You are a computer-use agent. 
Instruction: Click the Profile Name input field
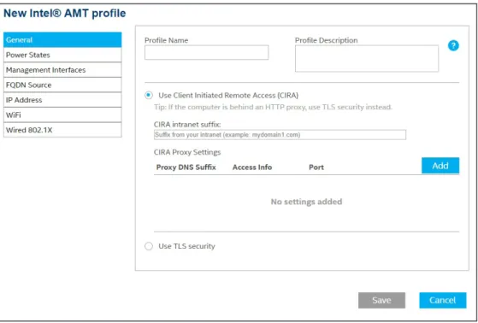pos(206,52)
